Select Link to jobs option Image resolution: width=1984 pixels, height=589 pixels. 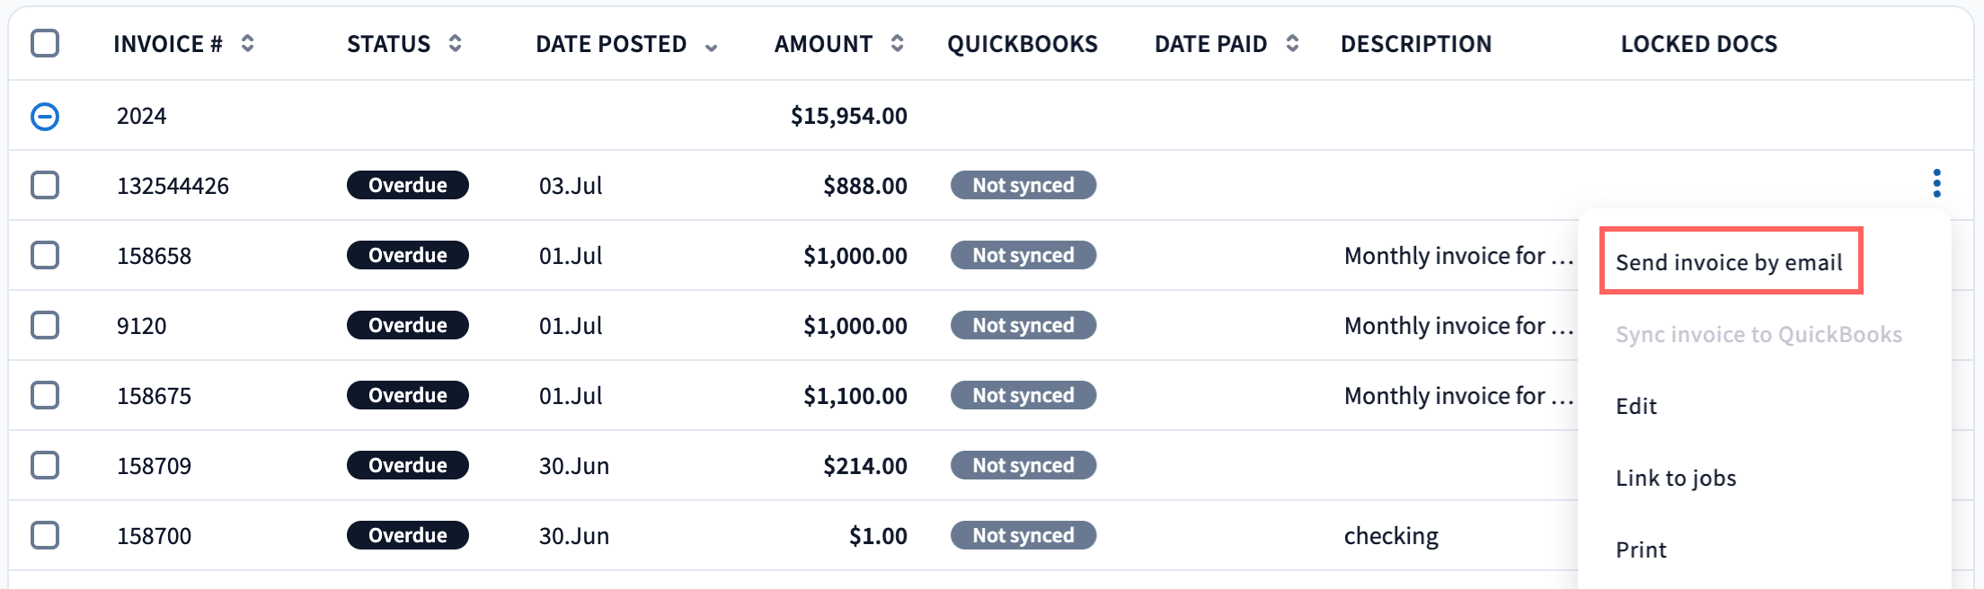pos(1676,478)
